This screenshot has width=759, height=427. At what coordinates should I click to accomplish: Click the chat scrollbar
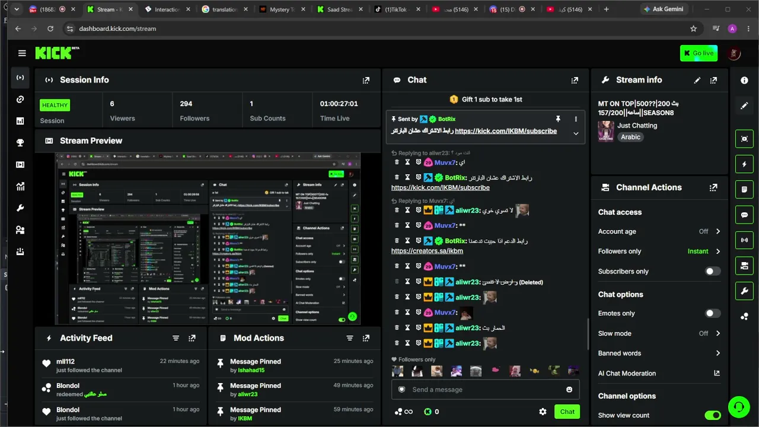point(588,335)
